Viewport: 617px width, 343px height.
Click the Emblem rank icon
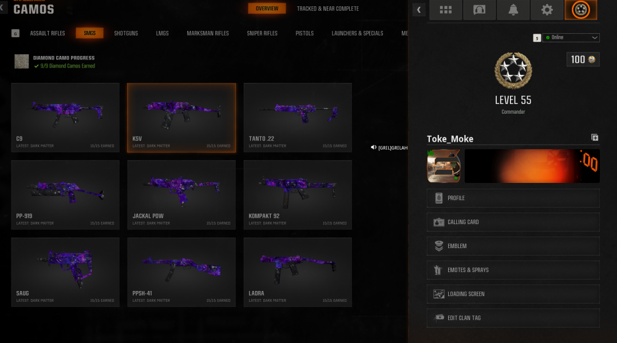pyautogui.click(x=439, y=246)
